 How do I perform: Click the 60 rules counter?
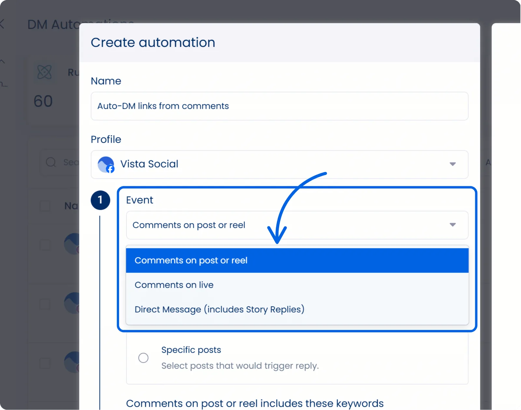[x=42, y=101]
